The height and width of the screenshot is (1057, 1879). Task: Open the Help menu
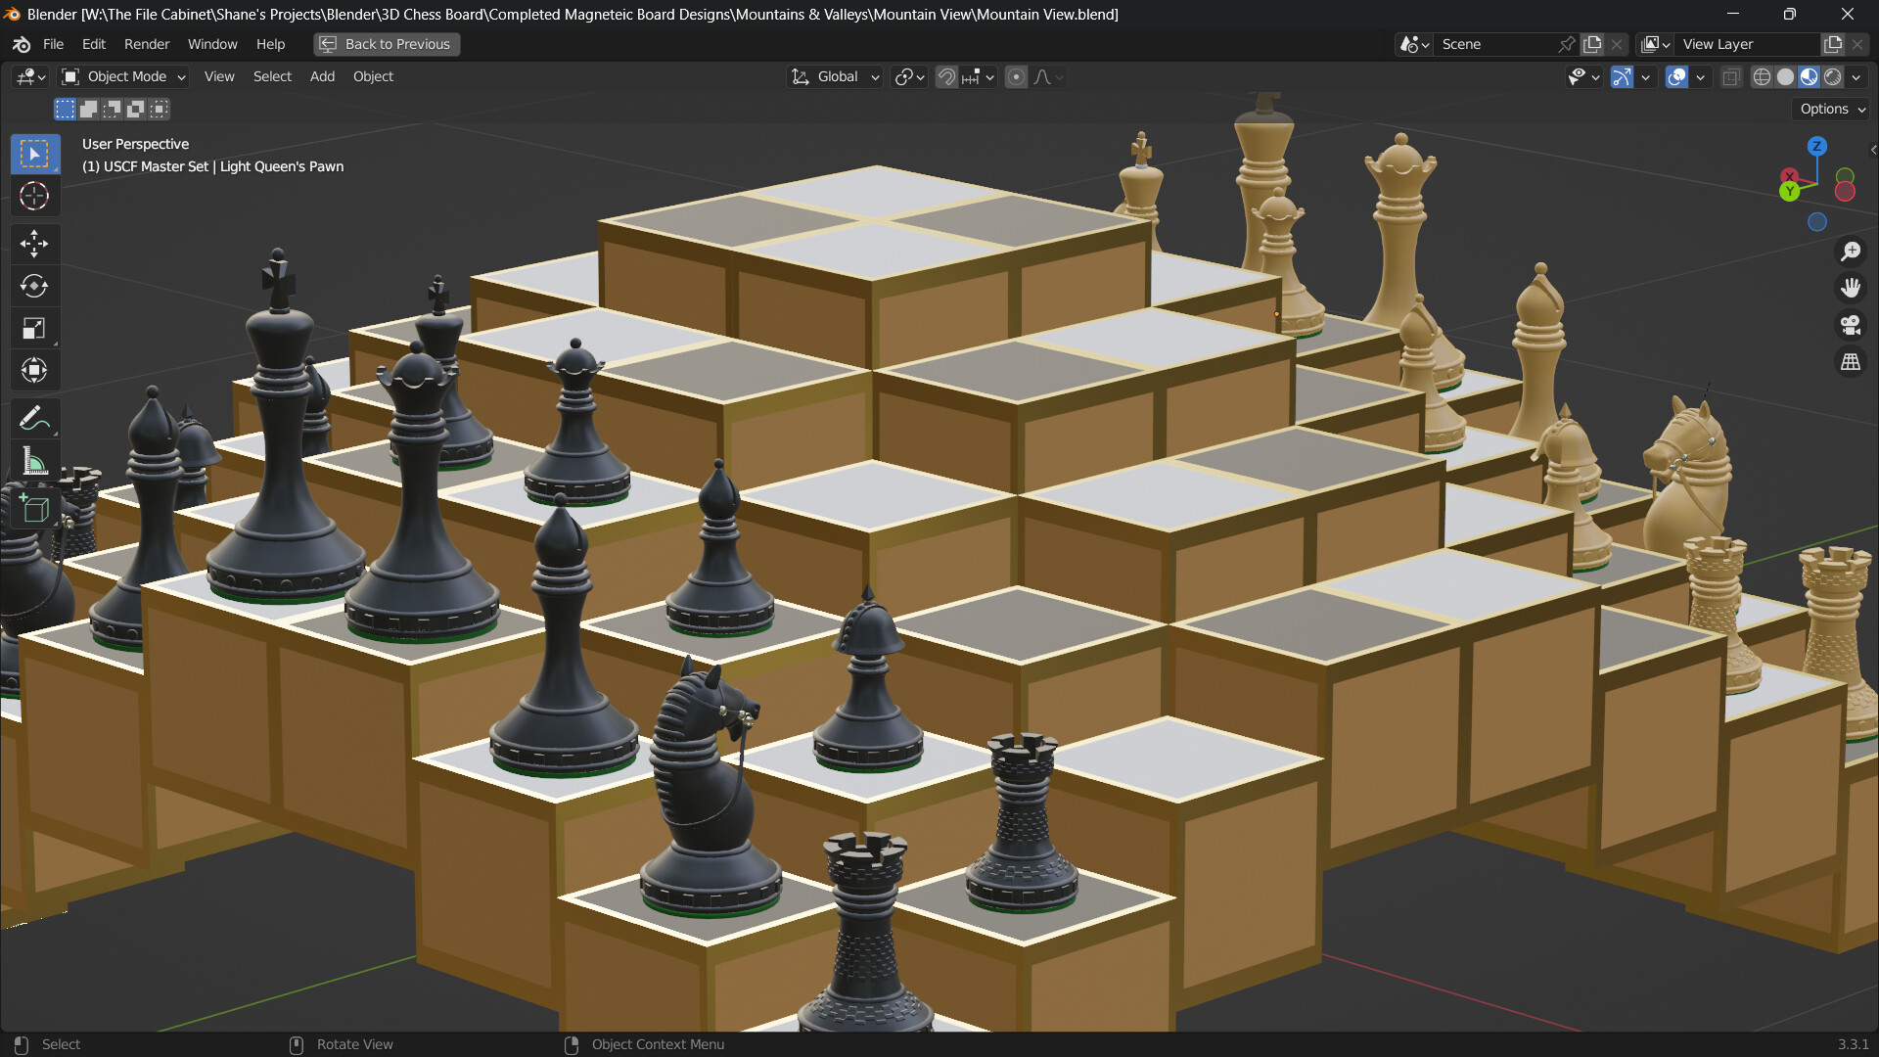tap(270, 44)
